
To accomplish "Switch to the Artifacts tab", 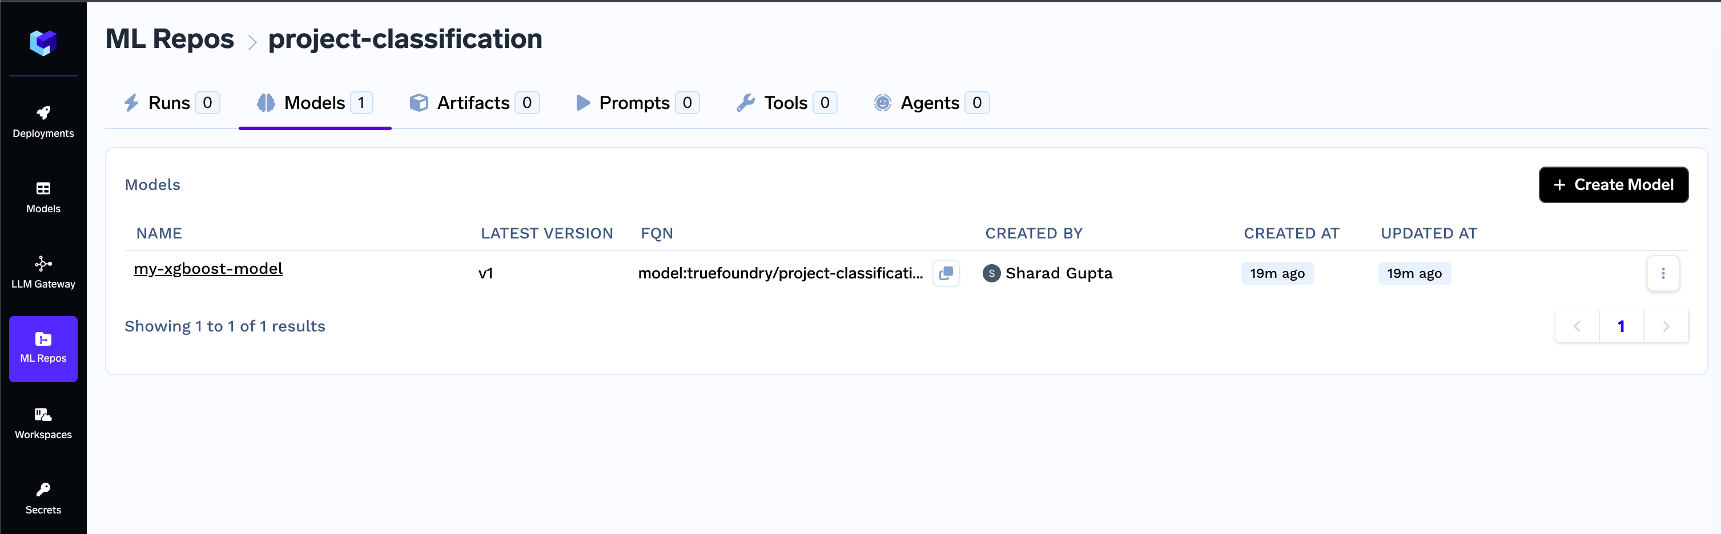I will pos(475,103).
